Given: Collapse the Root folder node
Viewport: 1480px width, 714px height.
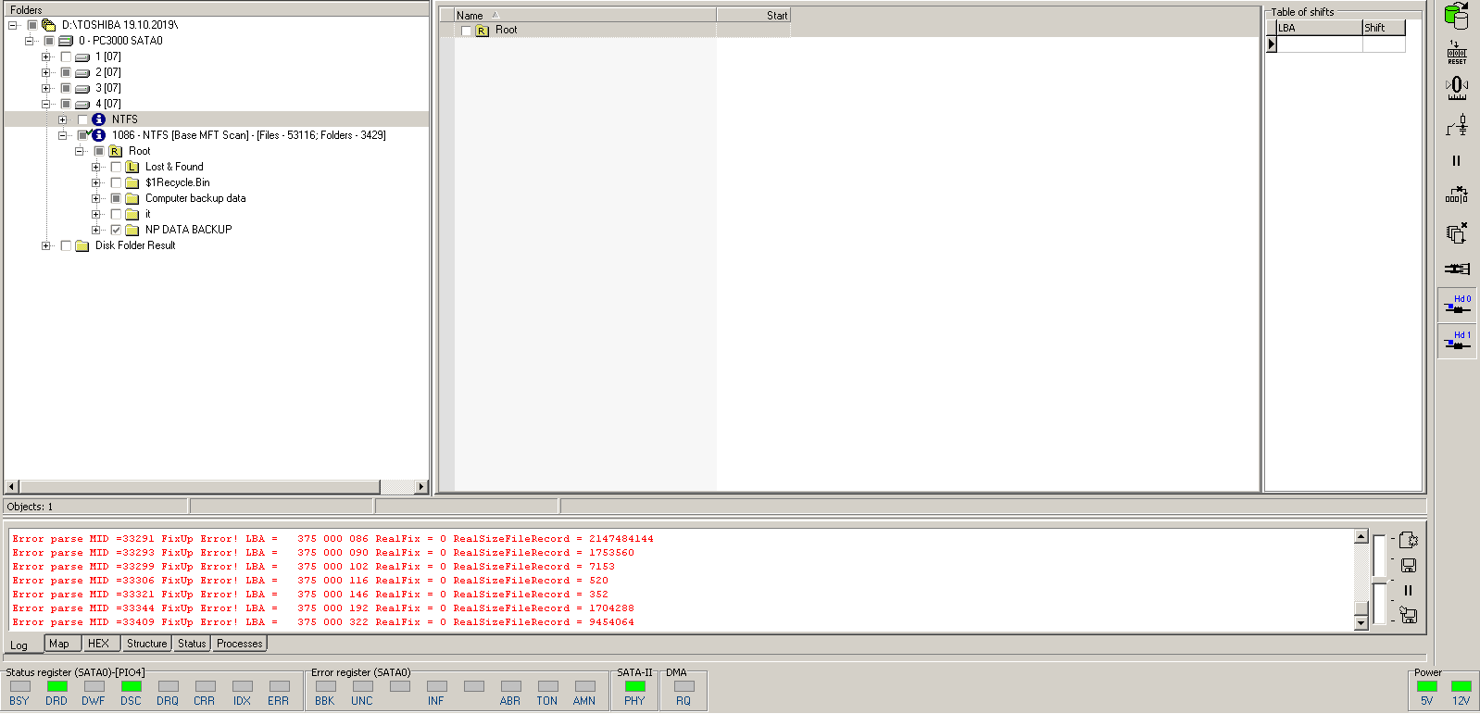Looking at the screenshot, I should 79,151.
